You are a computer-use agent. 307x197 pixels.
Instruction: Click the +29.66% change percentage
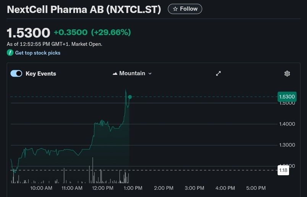pos(111,32)
